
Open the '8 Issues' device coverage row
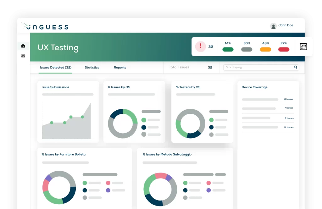(268, 99)
